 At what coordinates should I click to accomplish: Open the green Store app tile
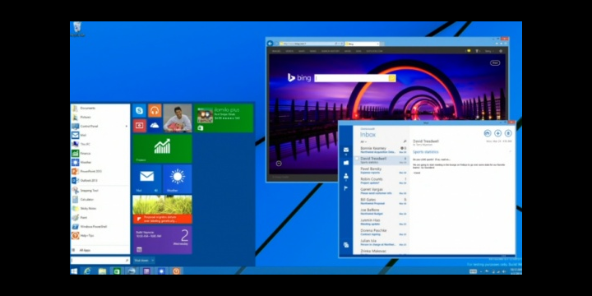223,118
